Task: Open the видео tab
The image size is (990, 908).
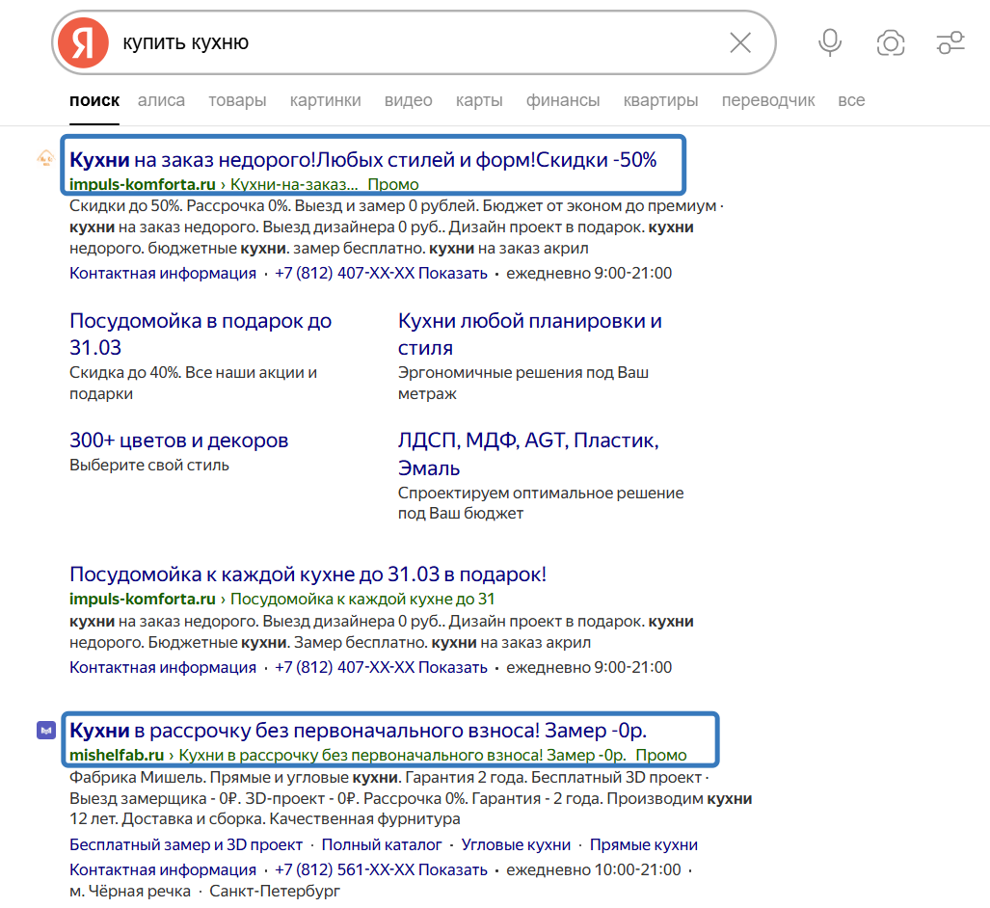Action: pyautogui.click(x=409, y=100)
